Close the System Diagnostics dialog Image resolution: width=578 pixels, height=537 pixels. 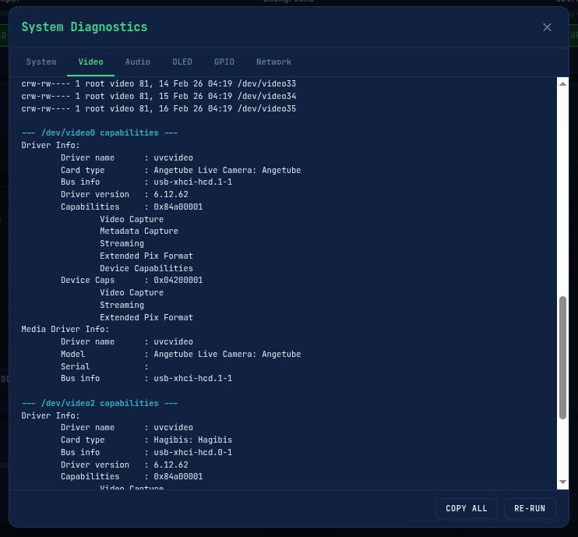(x=547, y=27)
